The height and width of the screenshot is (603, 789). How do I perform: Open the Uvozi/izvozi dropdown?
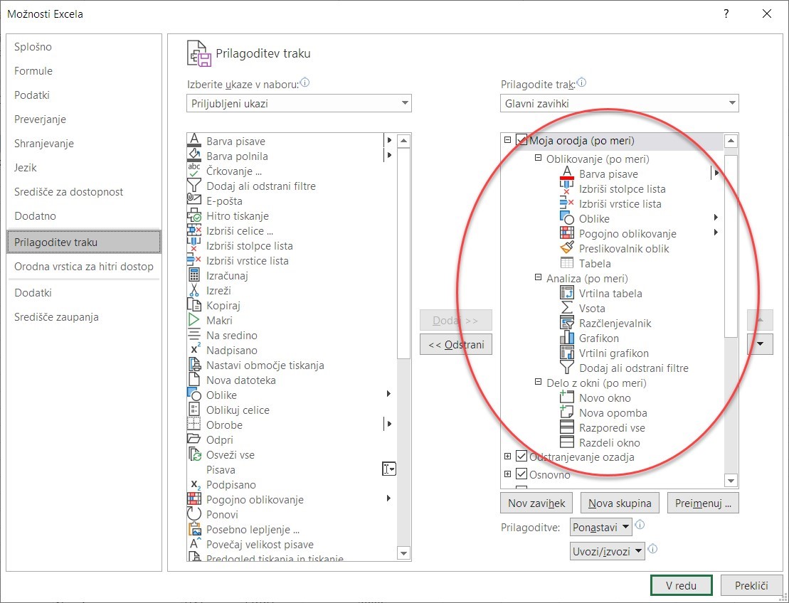click(608, 551)
